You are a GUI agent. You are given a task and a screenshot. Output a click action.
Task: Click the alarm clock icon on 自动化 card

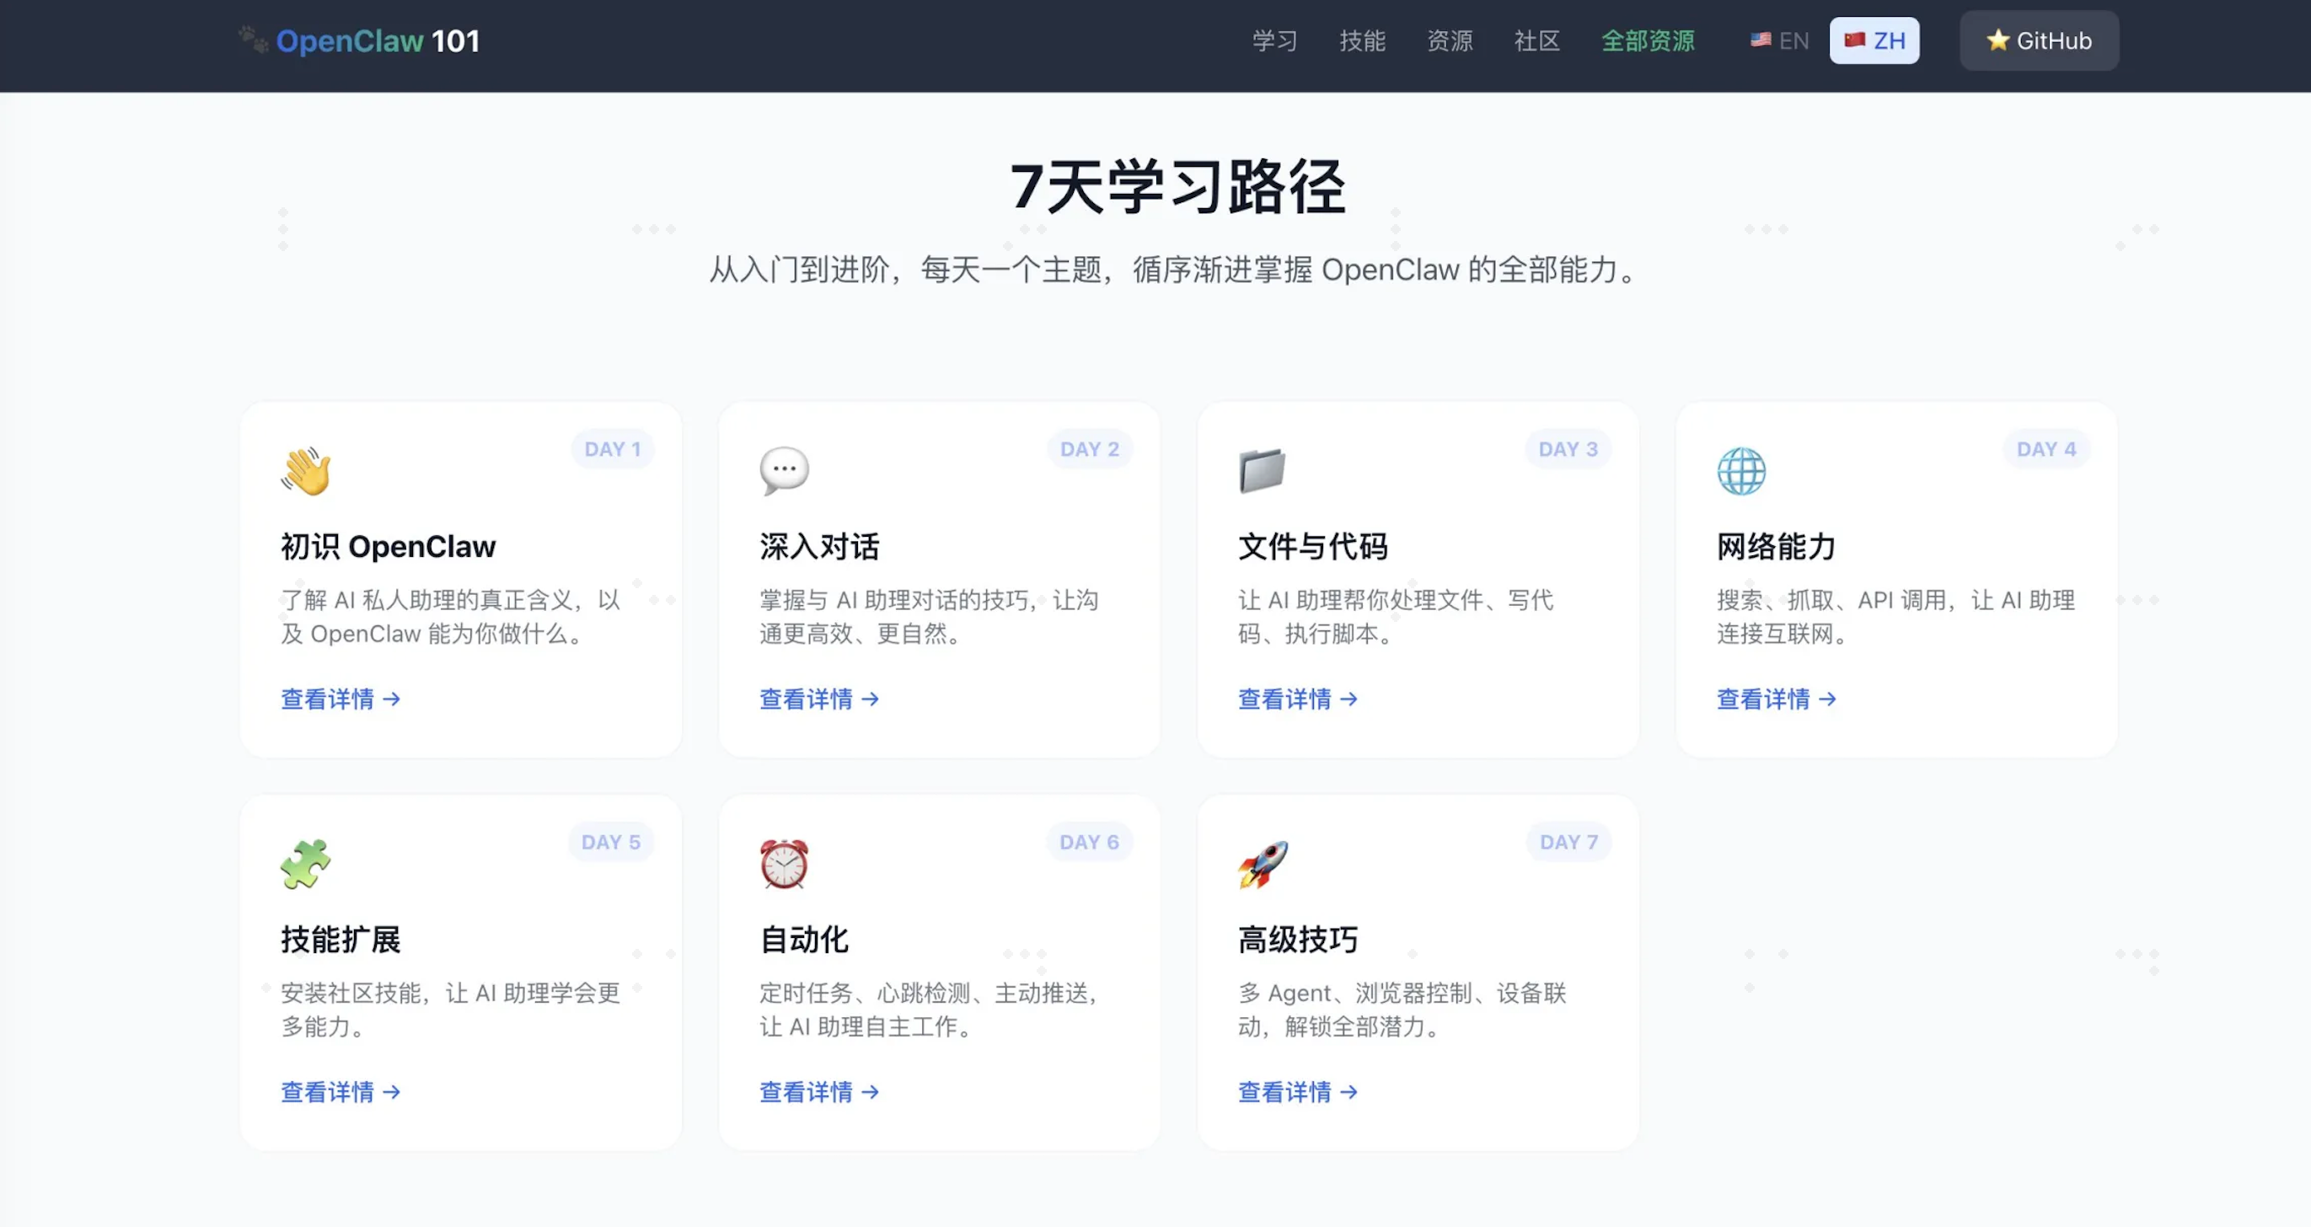tap(784, 864)
